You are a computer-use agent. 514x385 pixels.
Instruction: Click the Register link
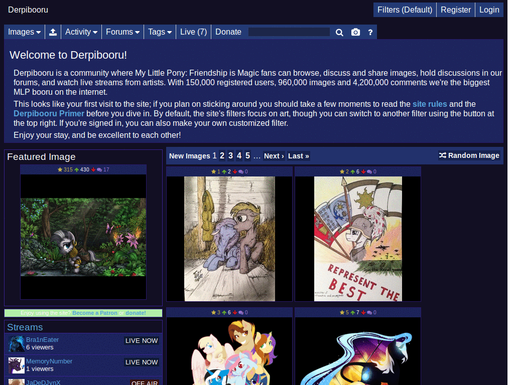pos(456,10)
